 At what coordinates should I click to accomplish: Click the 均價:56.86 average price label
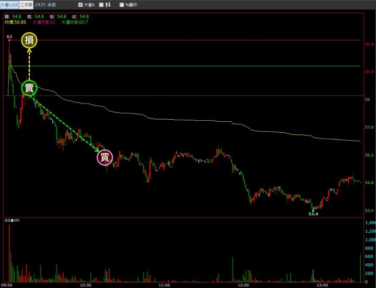(15, 22)
